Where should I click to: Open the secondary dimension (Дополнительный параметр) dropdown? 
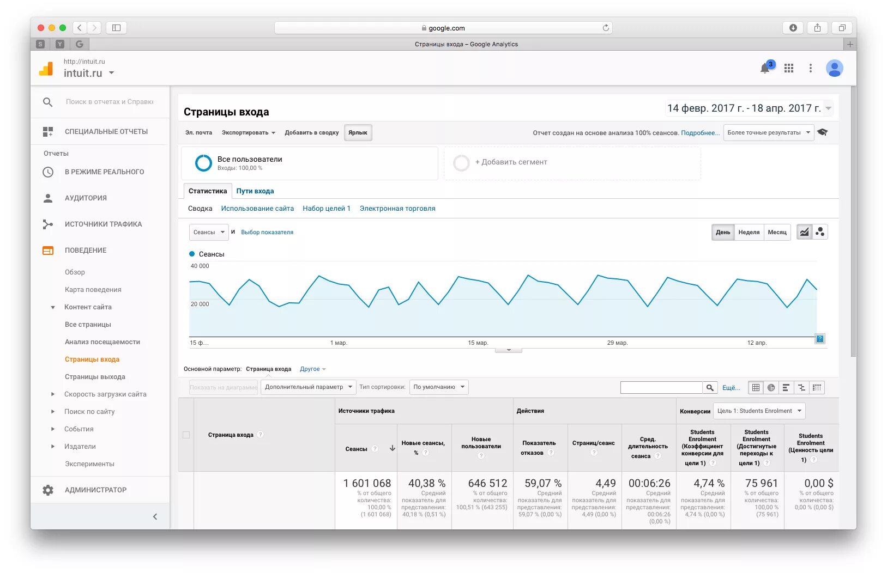point(309,387)
